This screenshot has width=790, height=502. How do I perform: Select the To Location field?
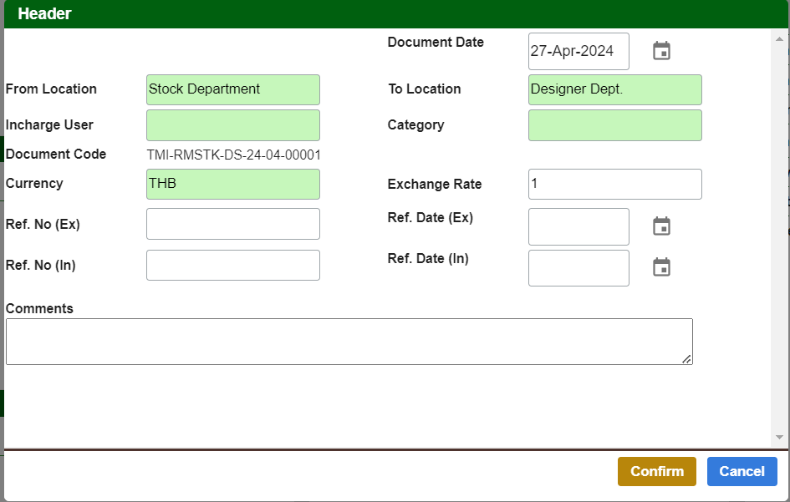pyautogui.click(x=614, y=89)
